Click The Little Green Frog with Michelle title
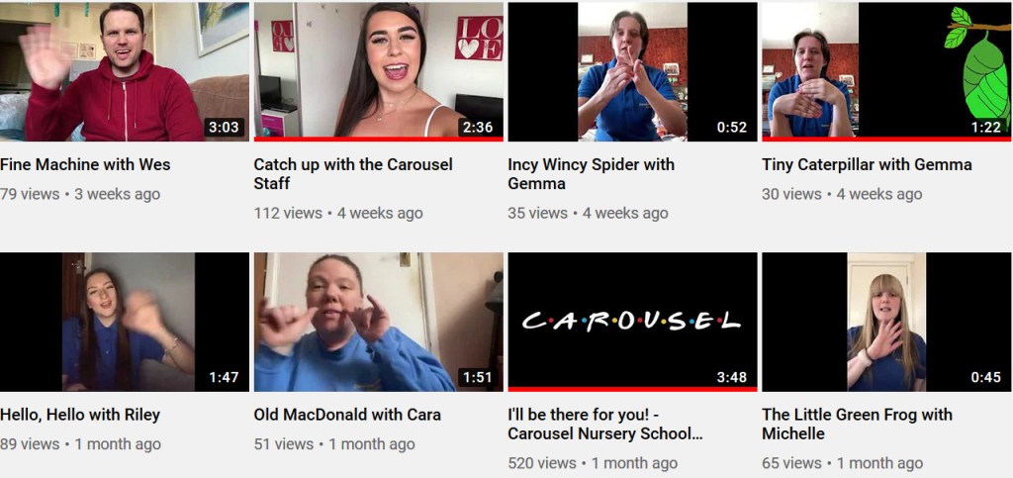Screen dimensions: 1013x478 (858, 425)
